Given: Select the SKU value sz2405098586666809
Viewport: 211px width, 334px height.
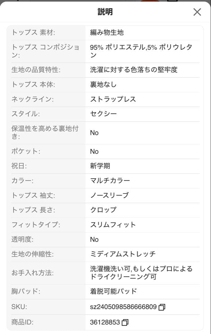Looking at the screenshot, I should [123, 307].
